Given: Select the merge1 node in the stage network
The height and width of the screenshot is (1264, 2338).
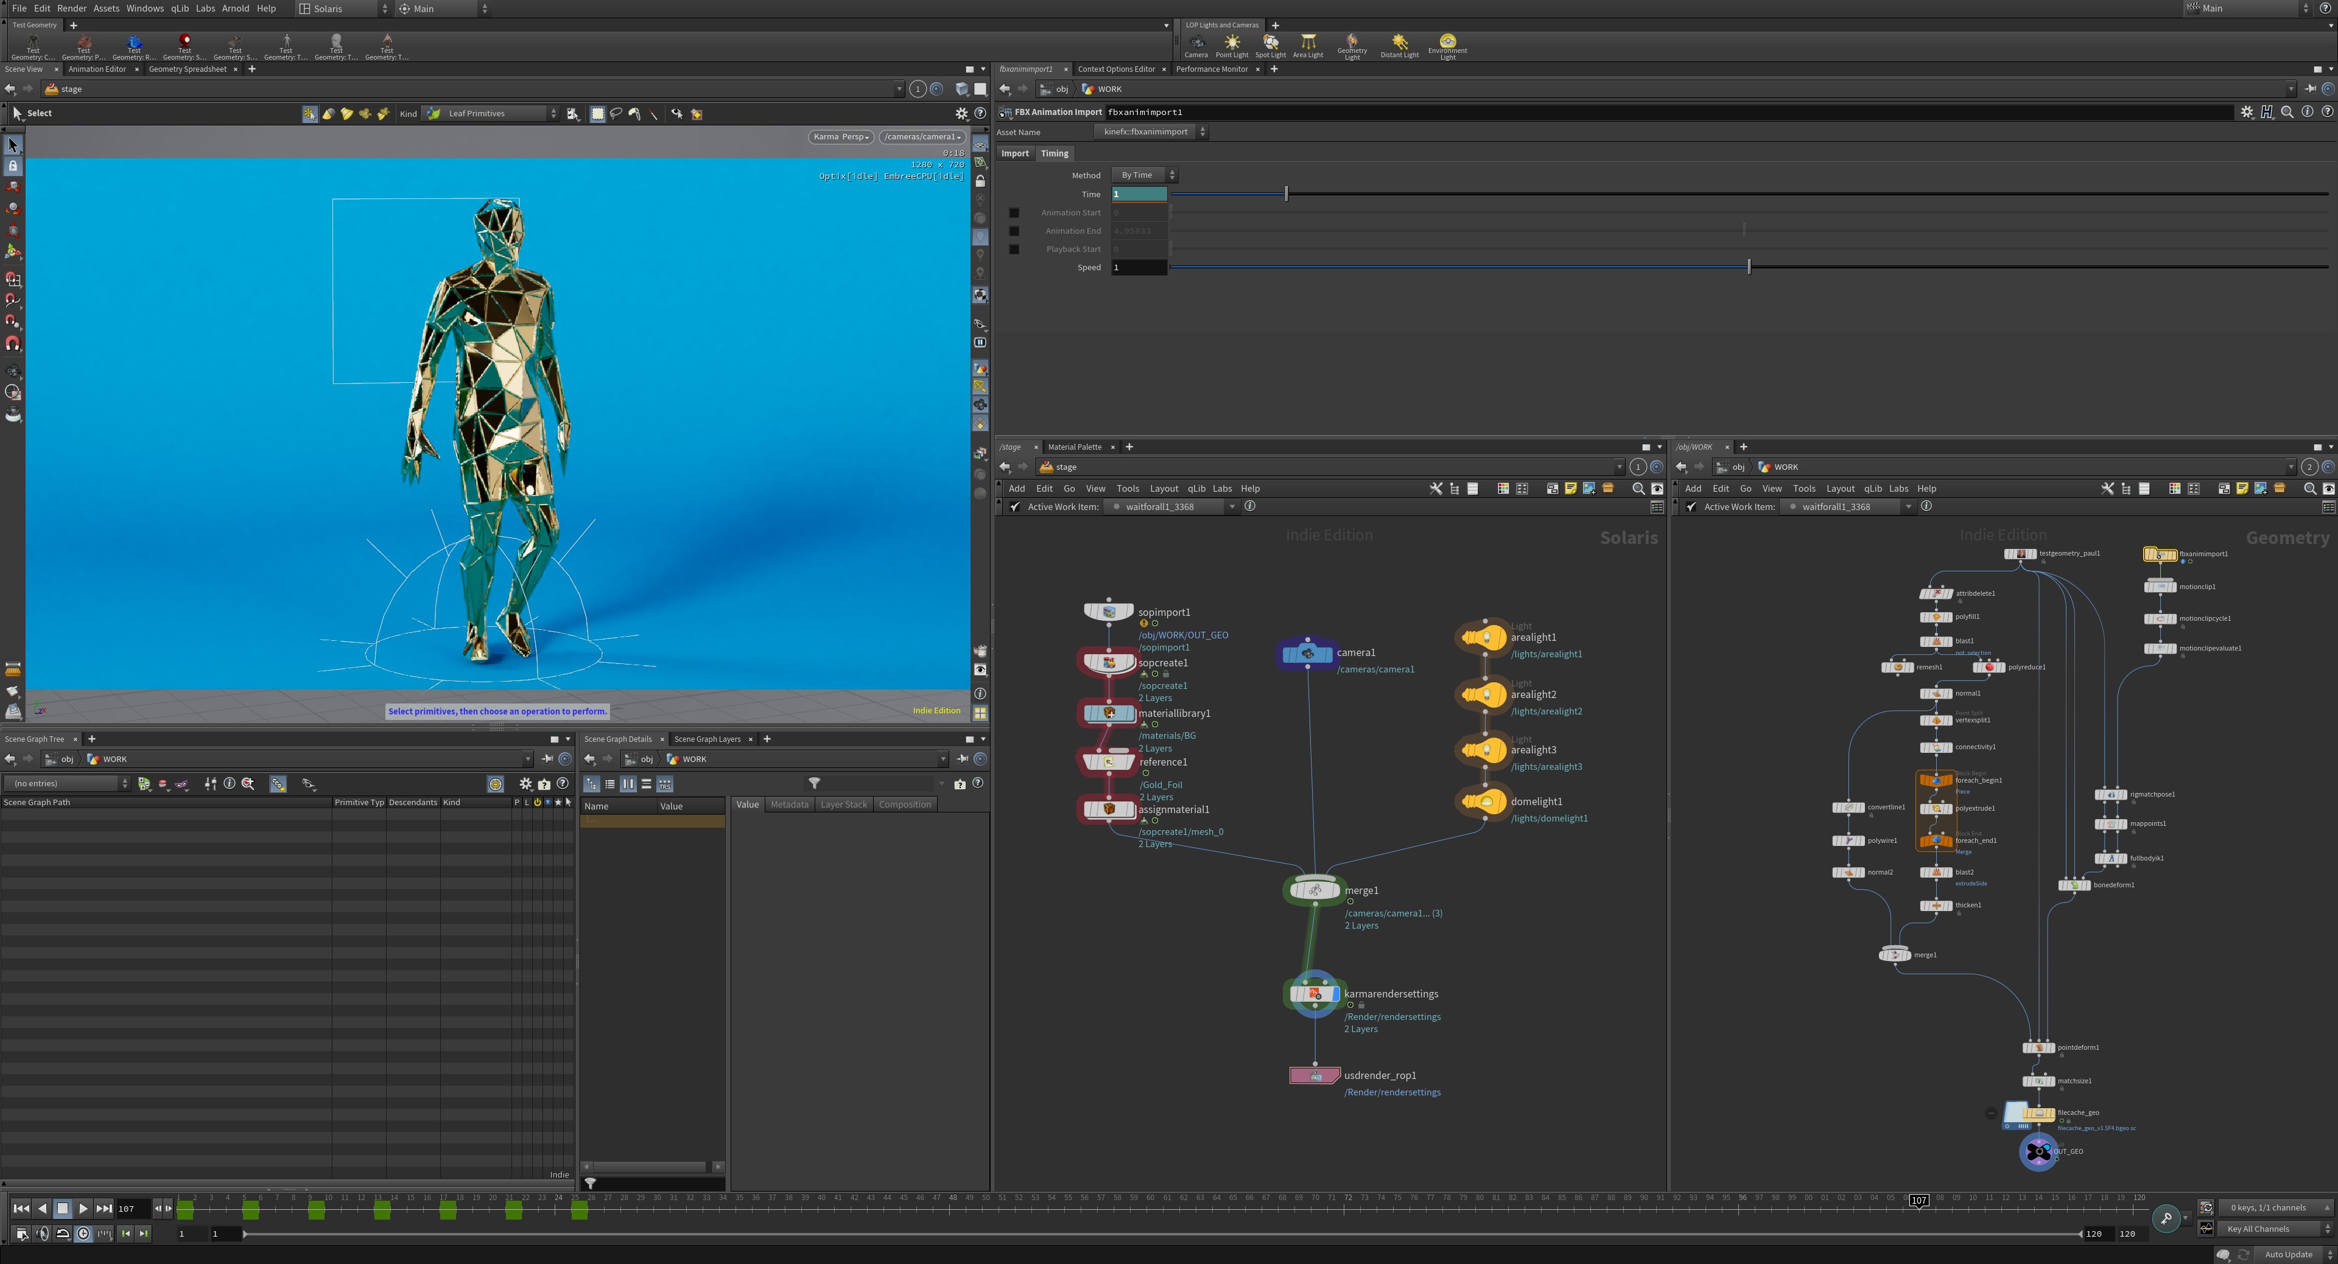Looking at the screenshot, I should coord(1315,890).
